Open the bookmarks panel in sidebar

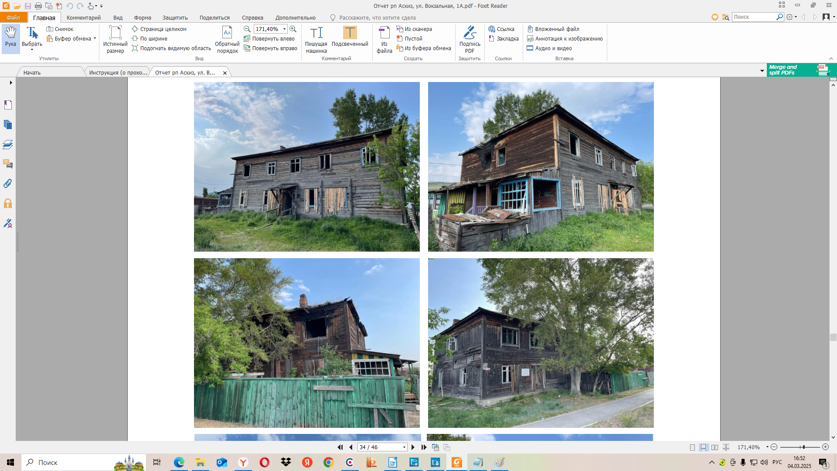tap(8, 105)
